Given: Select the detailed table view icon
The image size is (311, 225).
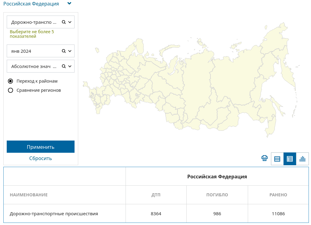Looking at the screenshot, I should [x=290, y=159].
